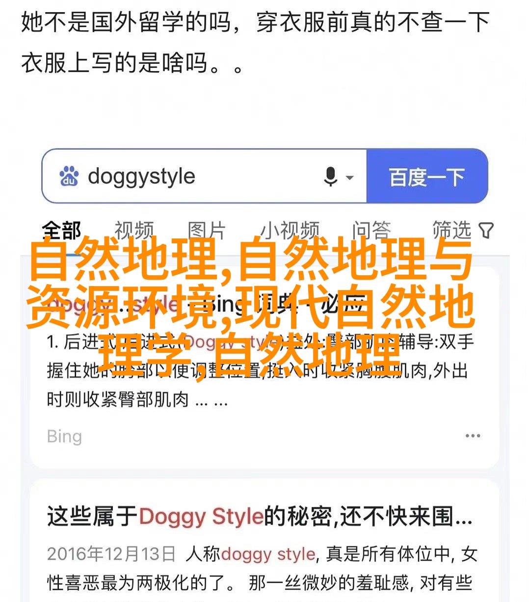Switch to the 视频 tab
529x602 pixels.
134,230
